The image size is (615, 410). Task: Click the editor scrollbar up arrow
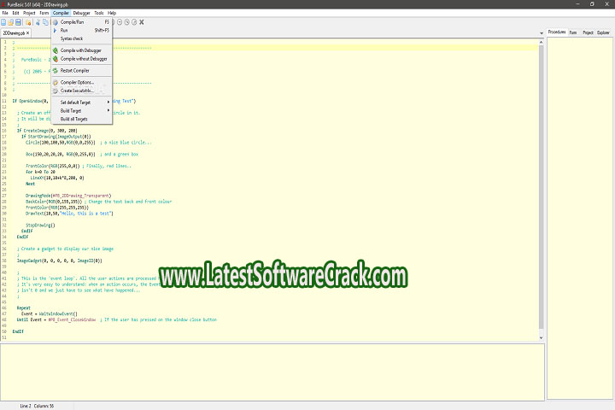tap(542, 42)
